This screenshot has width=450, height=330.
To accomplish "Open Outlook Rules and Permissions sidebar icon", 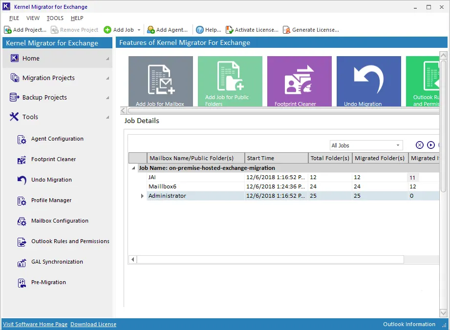I will pyautogui.click(x=22, y=242).
